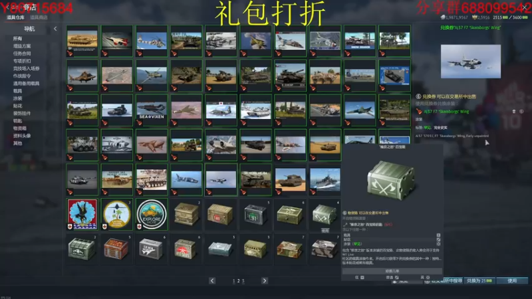Click the golden eagles balance at top
532x299 pixels.
481,17
